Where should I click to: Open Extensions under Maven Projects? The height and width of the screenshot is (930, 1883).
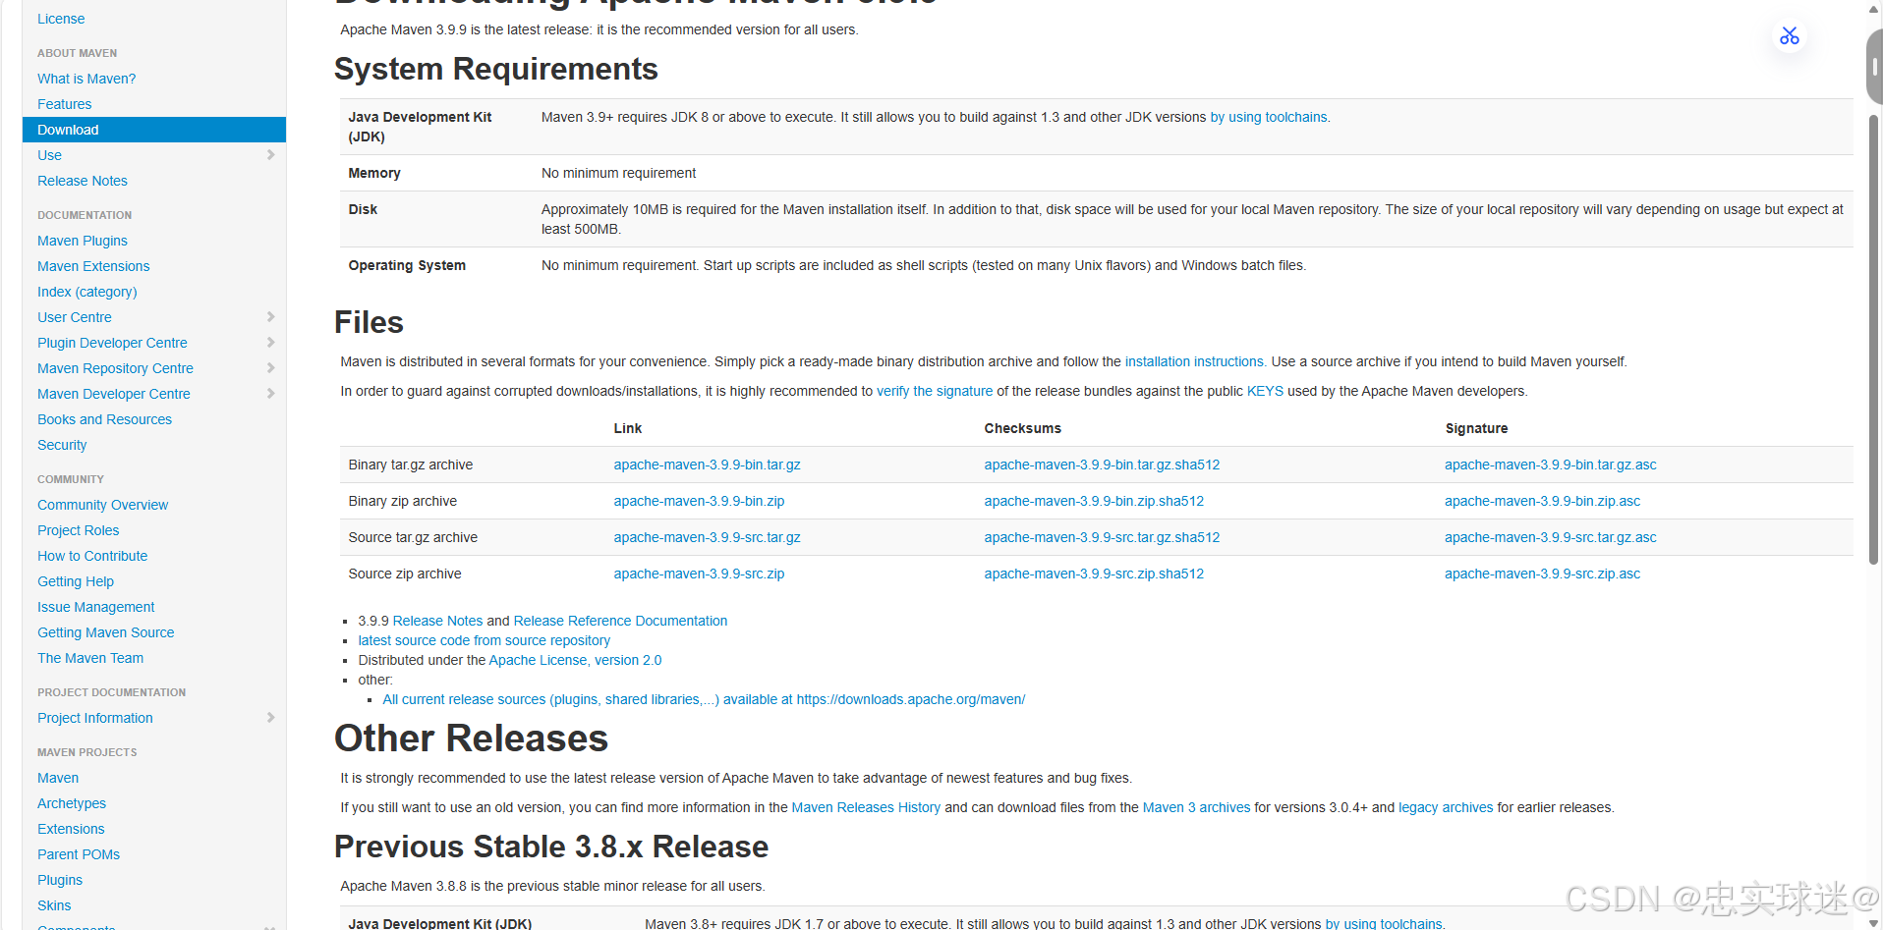click(x=71, y=829)
